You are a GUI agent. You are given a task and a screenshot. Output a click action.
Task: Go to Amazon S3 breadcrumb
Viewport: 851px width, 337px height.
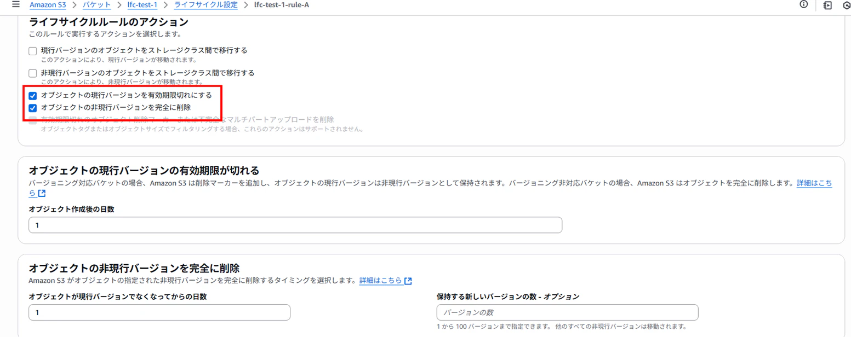tap(48, 5)
